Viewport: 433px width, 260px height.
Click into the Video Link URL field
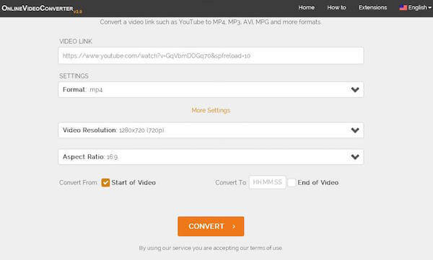211,55
